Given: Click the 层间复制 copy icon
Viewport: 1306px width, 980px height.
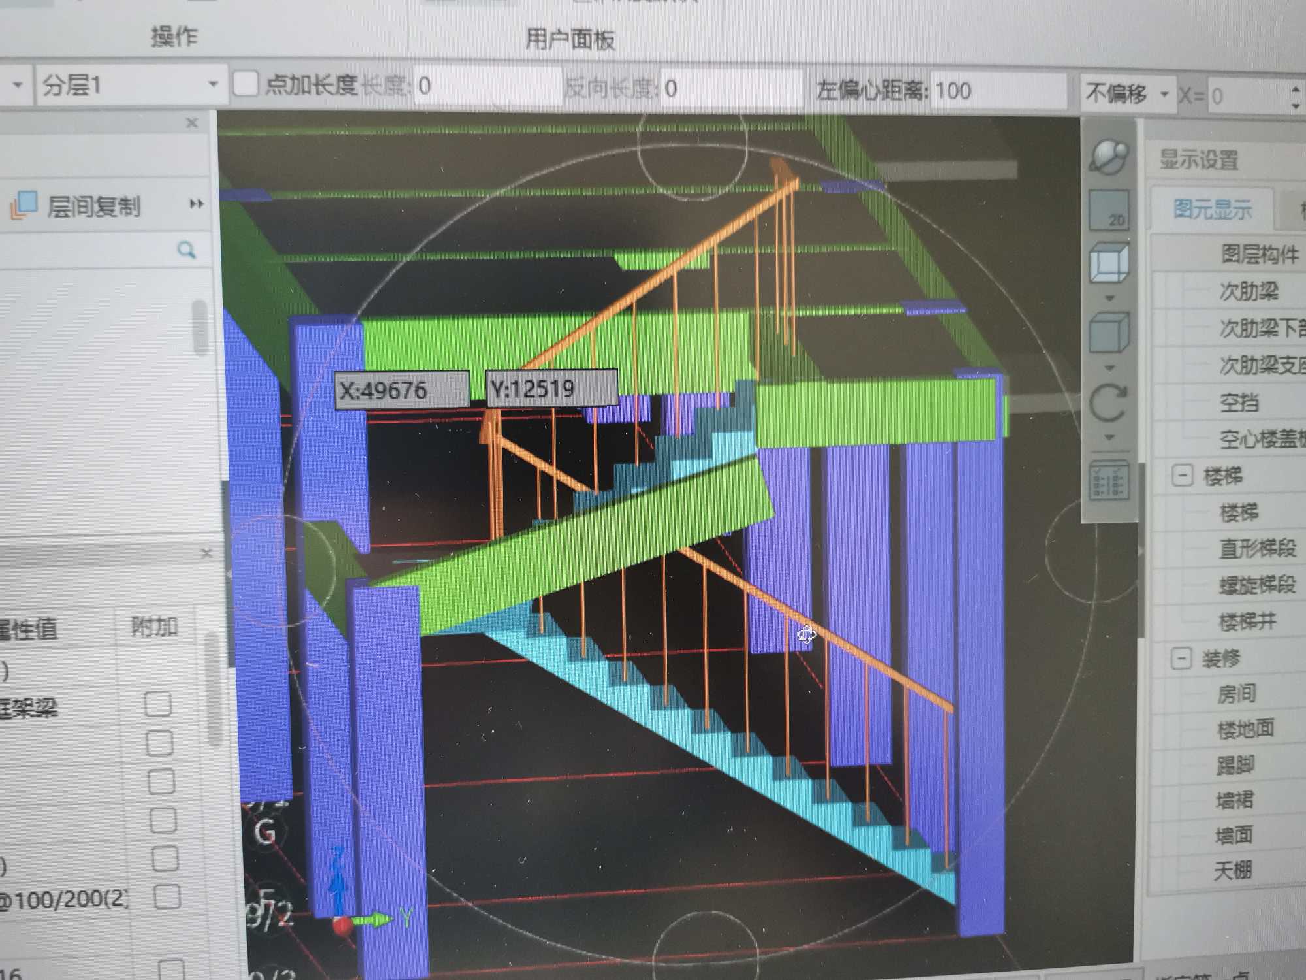Looking at the screenshot, I should pyautogui.click(x=24, y=204).
